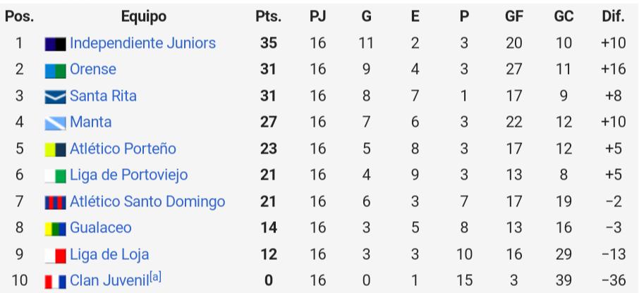The height and width of the screenshot is (293, 639).
Task: Follow the Santa Rita link
Action: click(103, 96)
